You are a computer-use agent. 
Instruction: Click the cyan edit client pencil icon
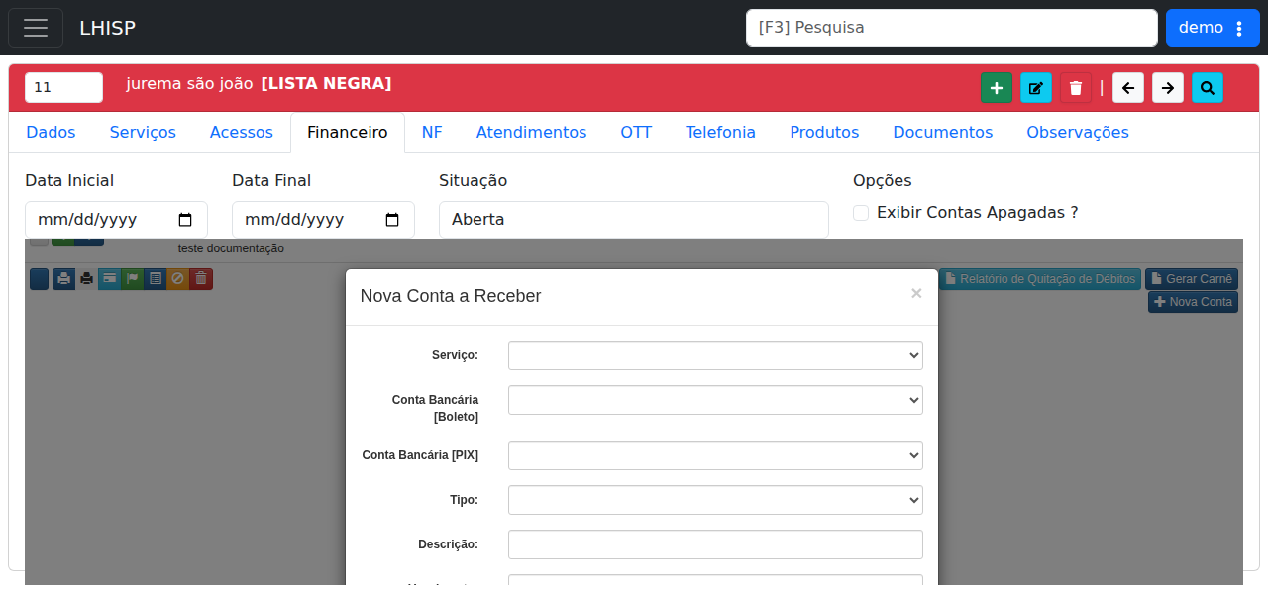pyautogui.click(x=1036, y=88)
